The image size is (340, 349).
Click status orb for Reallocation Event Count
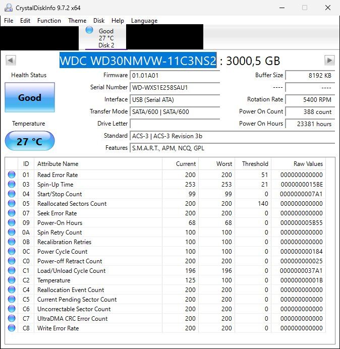pyautogui.click(x=12, y=289)
